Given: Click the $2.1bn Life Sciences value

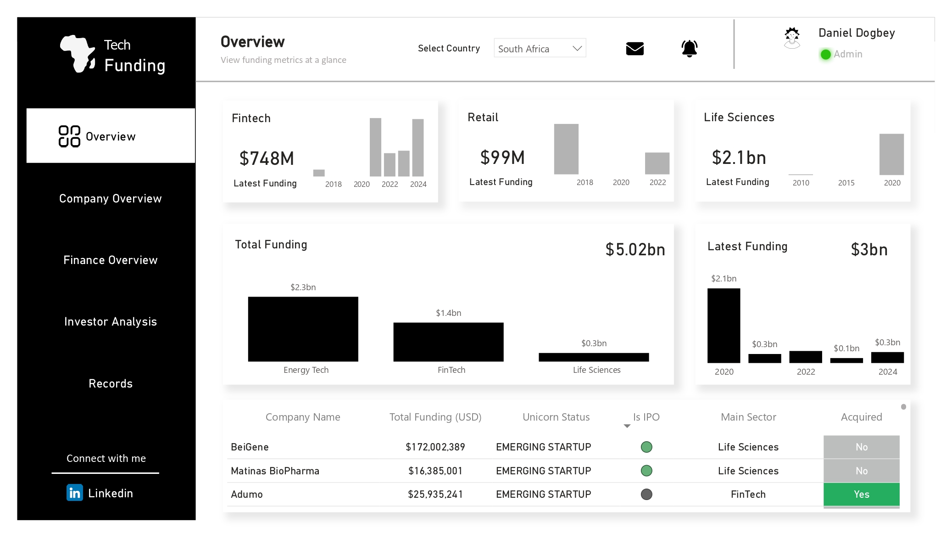Looking at the screenshot, I should point(739,157).
